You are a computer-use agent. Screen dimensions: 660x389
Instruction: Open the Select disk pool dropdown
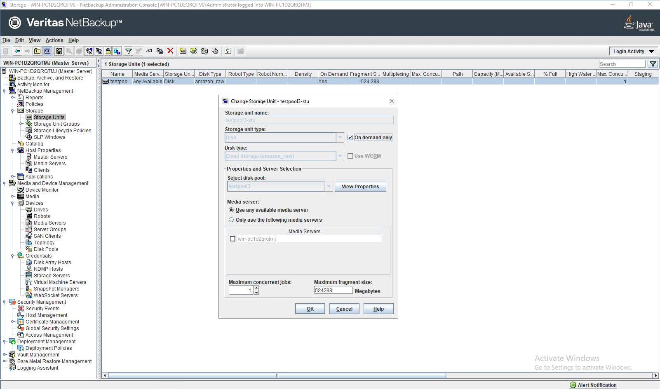click(x=329, y=186)
